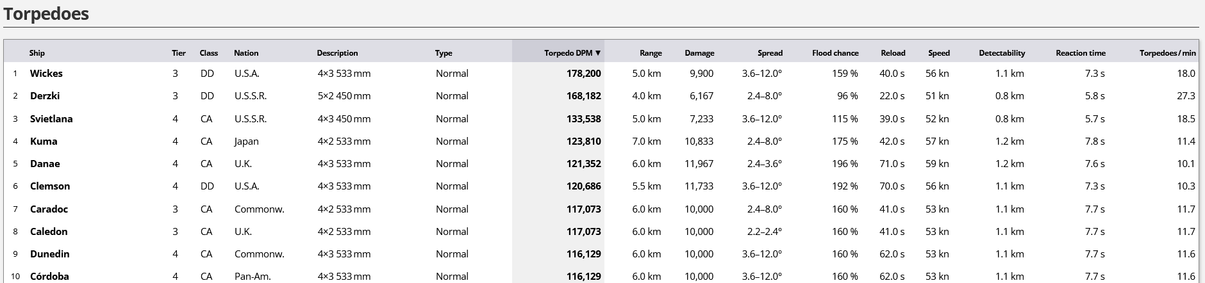Select the Córdoba ship name
This screenshot has width=1205, height=283.
tap(49, 277)
